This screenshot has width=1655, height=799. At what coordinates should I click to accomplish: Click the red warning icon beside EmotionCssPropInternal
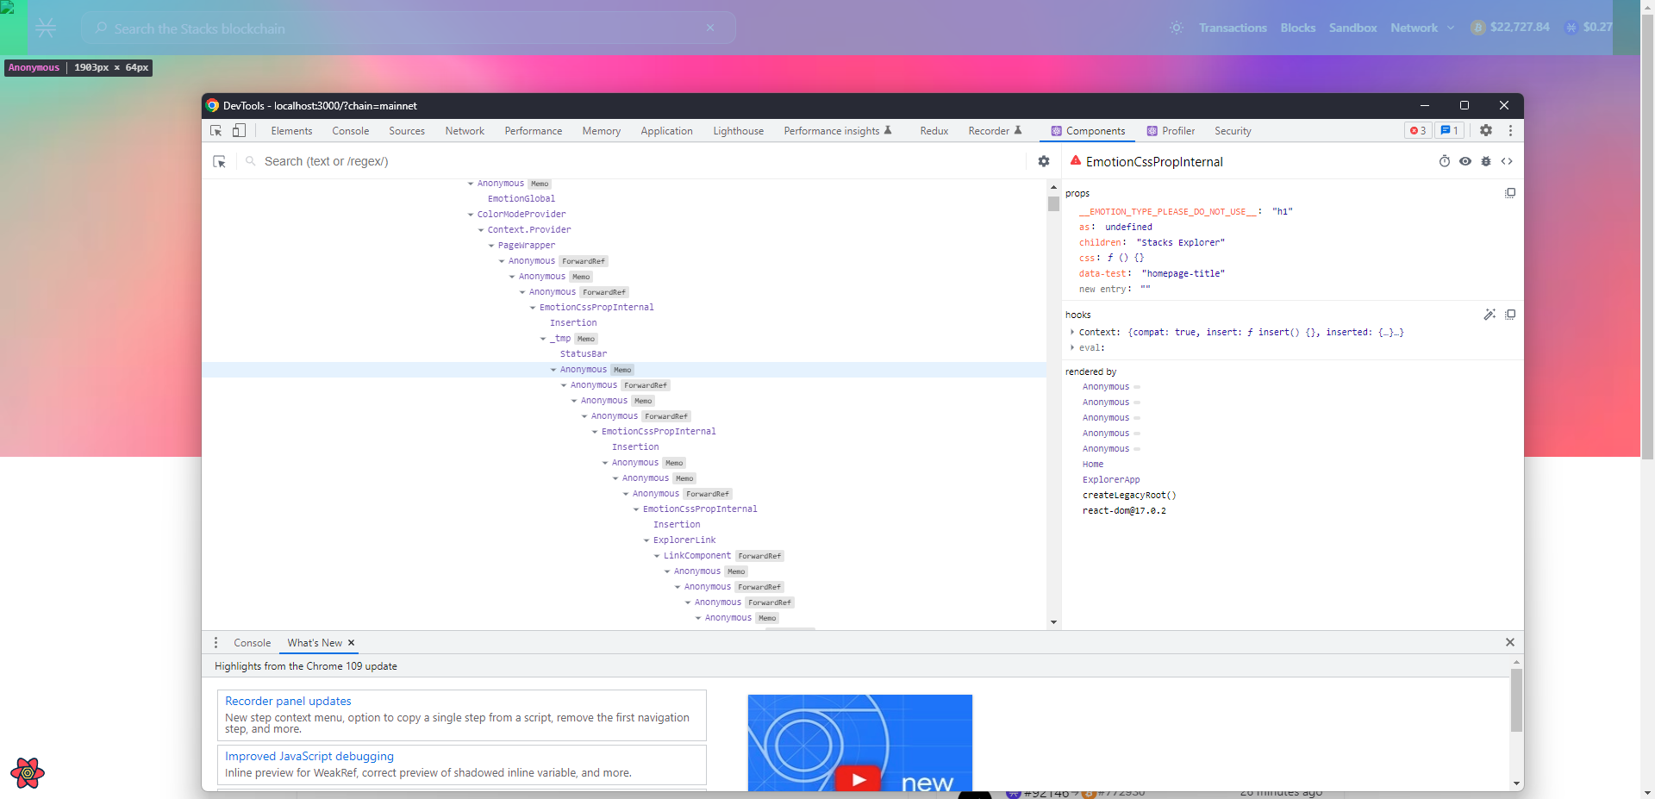pyautogui.click(x=1076, y=160)
